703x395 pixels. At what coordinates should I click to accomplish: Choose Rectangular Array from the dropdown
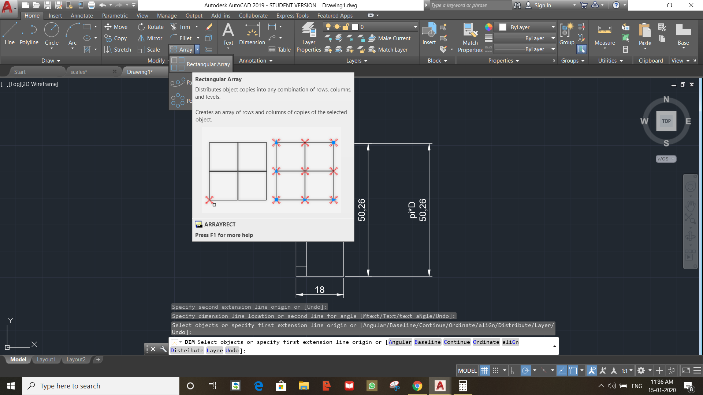tap(201, 64)
